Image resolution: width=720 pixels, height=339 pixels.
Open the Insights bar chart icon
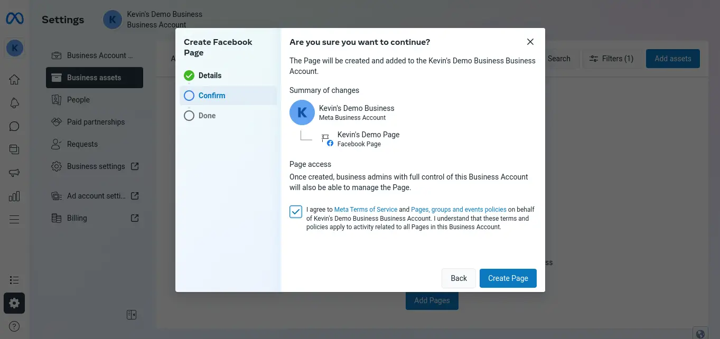[x=14, y=196]
